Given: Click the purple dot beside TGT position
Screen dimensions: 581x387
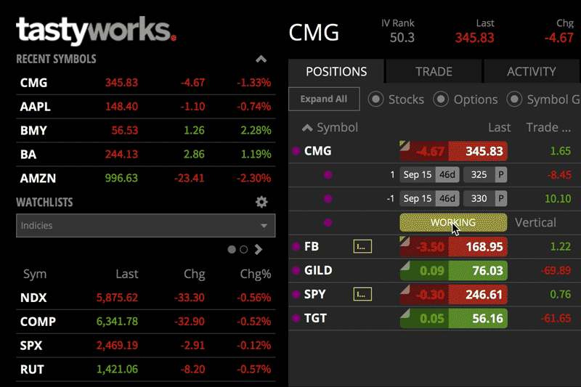Looking at the screenshot, I should tap(296, 318).
